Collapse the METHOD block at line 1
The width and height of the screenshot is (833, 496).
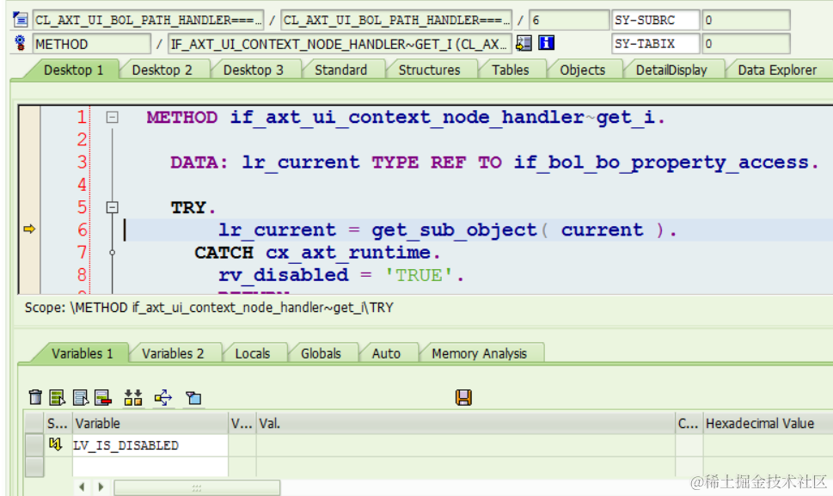point(112,117)
